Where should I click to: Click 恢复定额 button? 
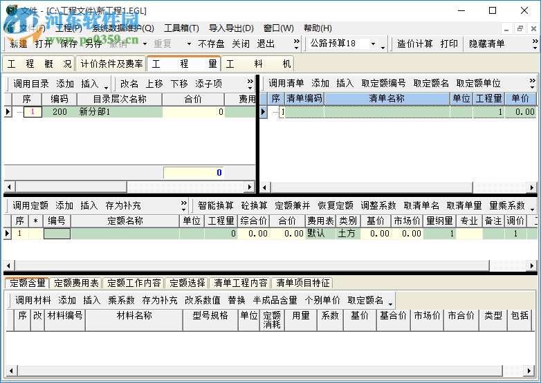[336, 206]
